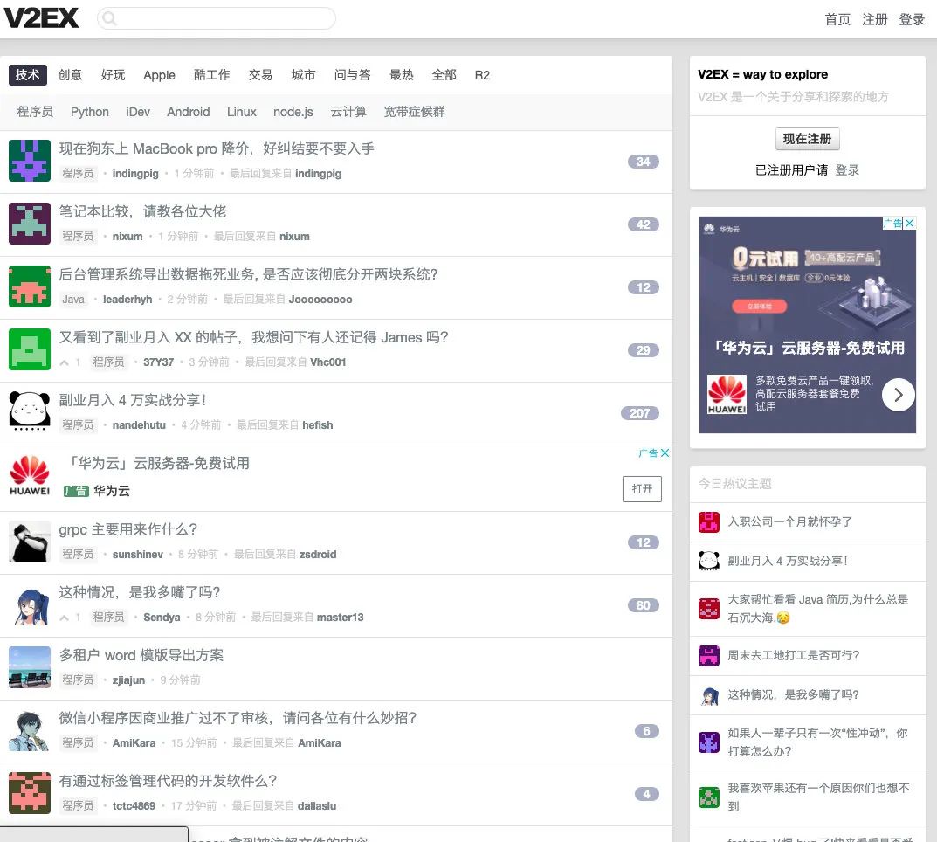Viewport: 937px width, 842px height.
Task: Click avatar beside 性冲动 hot topic
Action: [709, 742]
